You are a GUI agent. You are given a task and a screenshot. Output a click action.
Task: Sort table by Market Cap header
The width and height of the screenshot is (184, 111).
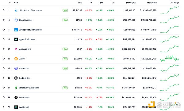pos(152,3)
